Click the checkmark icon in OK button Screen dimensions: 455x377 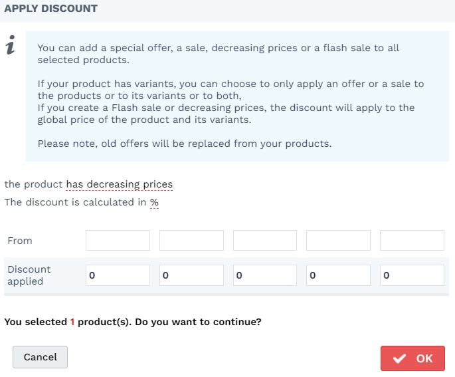(399, 358)
